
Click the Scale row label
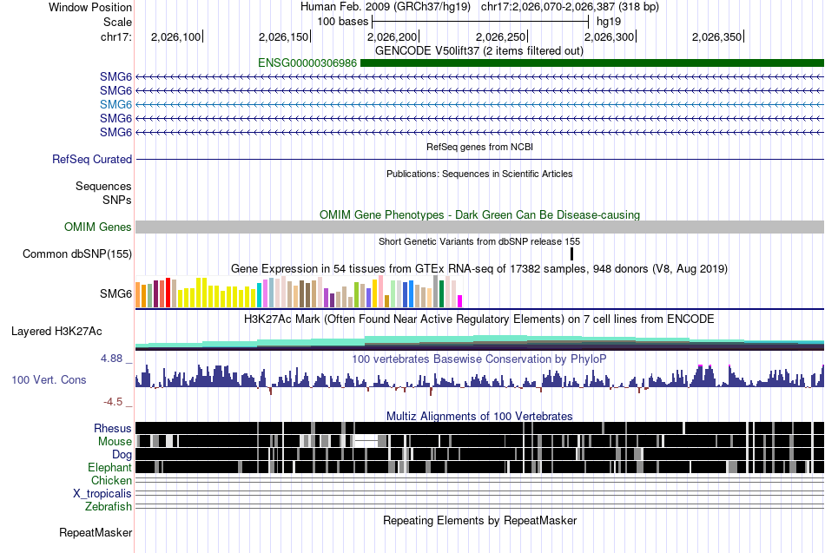click(117, 22)
